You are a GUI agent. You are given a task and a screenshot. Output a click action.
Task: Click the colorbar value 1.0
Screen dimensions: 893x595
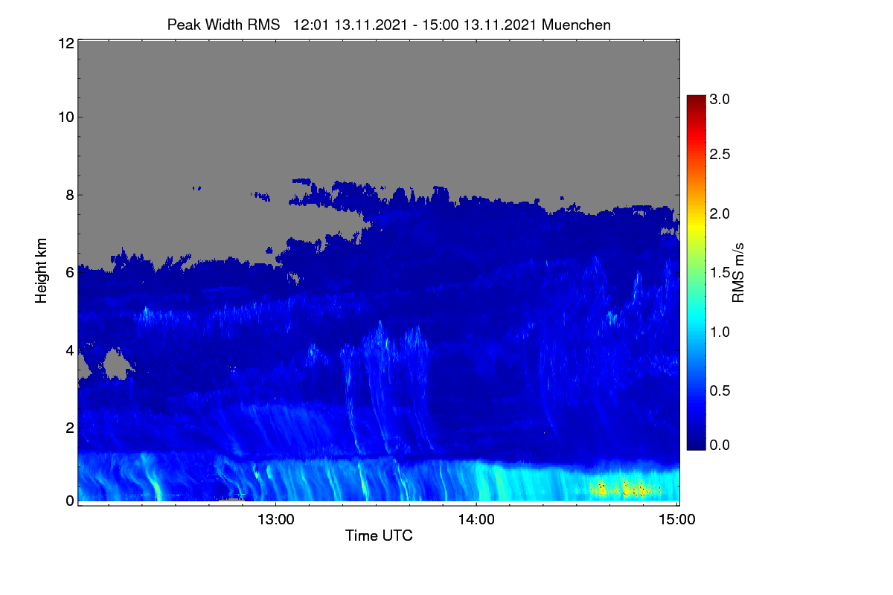click(x=720, y=332)
